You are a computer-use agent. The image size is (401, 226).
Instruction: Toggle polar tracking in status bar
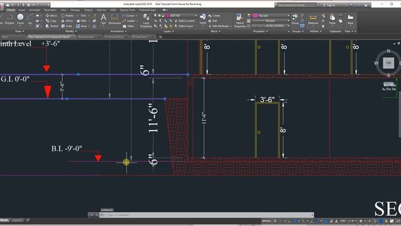(295, 221)
